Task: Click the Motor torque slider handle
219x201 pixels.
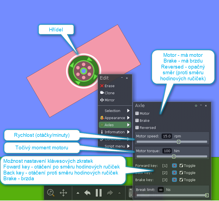Action: click(174, 156)
